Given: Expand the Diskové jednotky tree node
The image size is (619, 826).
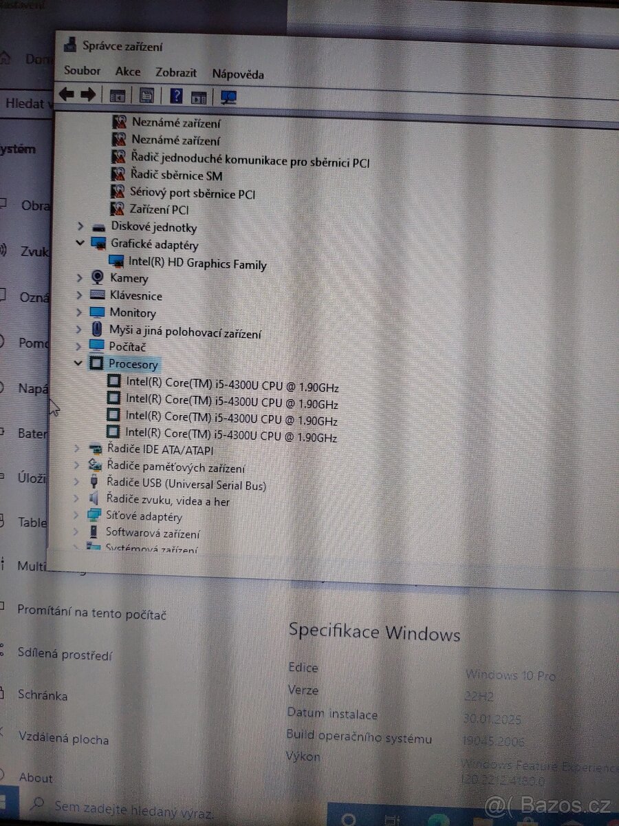Looking at the screenshot, I should click(79, 227).
